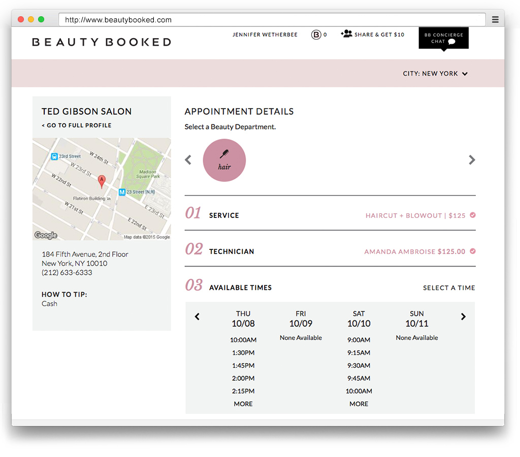Viewport: 520px width, 457px height.
Task: Book the 9:45AM time slot
Action: 359,378
